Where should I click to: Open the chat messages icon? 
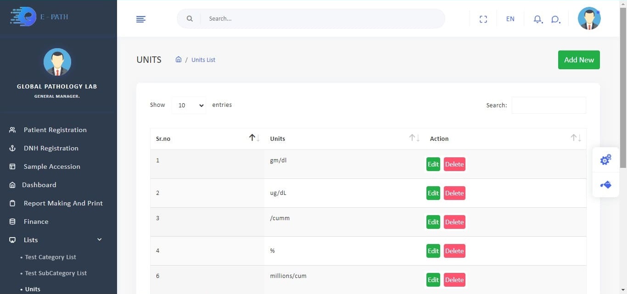pos(555,19)
